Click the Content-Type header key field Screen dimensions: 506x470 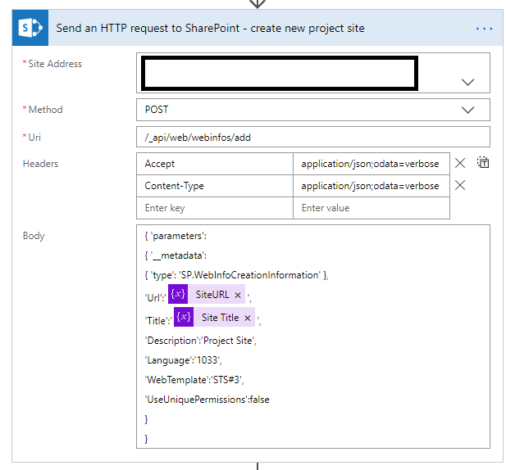214,186
